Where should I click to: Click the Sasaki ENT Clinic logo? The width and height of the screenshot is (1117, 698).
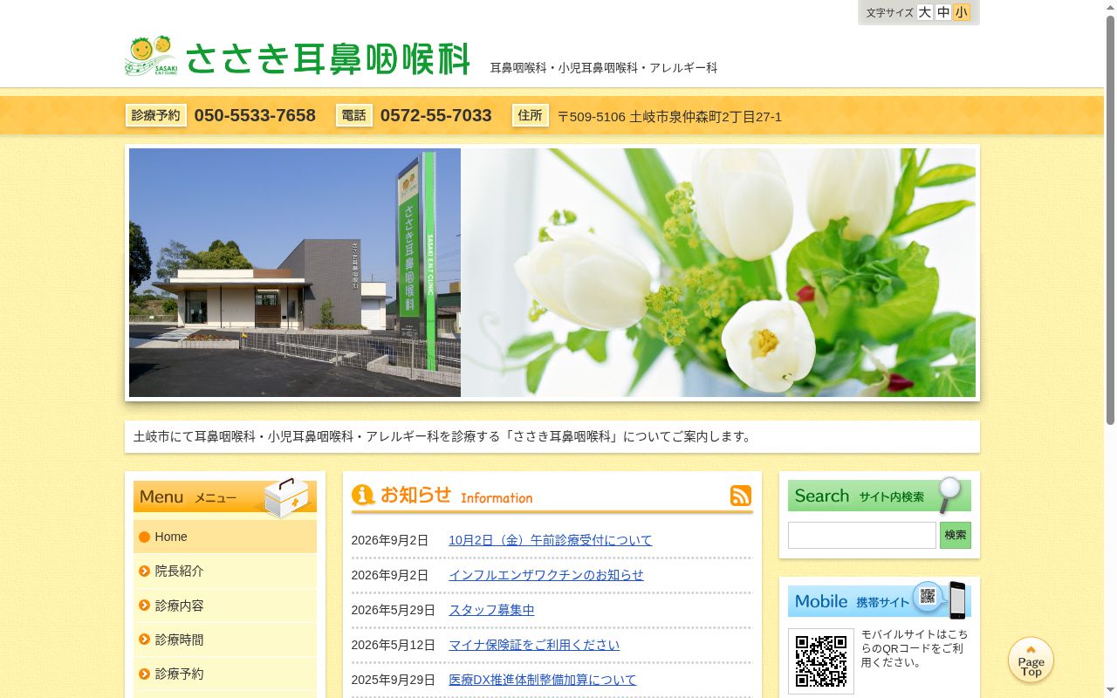pyautogui.click(x=151, y=56)
